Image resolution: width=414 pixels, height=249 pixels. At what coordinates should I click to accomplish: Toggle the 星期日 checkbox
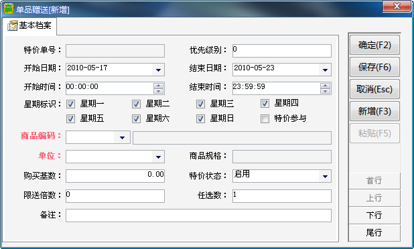tap(200, 118)
